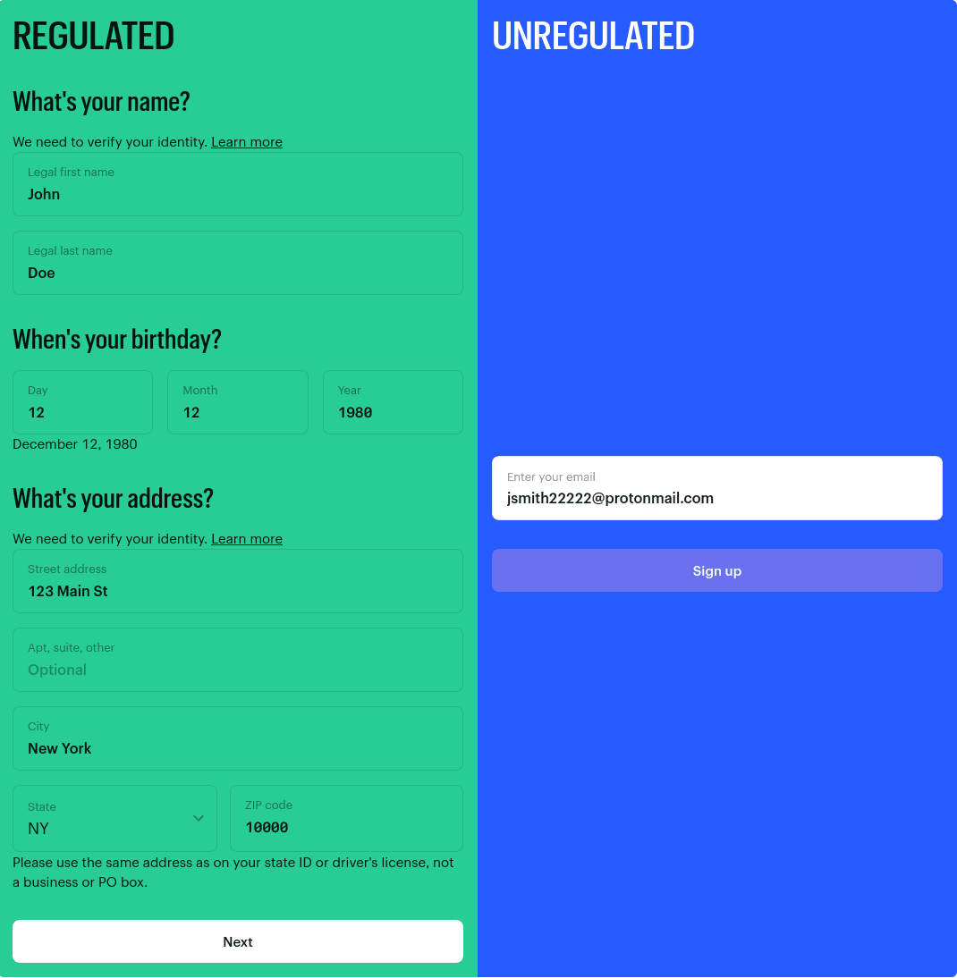Select the Month birthday field
Viewport: 957px width, 978px height.
tap(237, 402)
